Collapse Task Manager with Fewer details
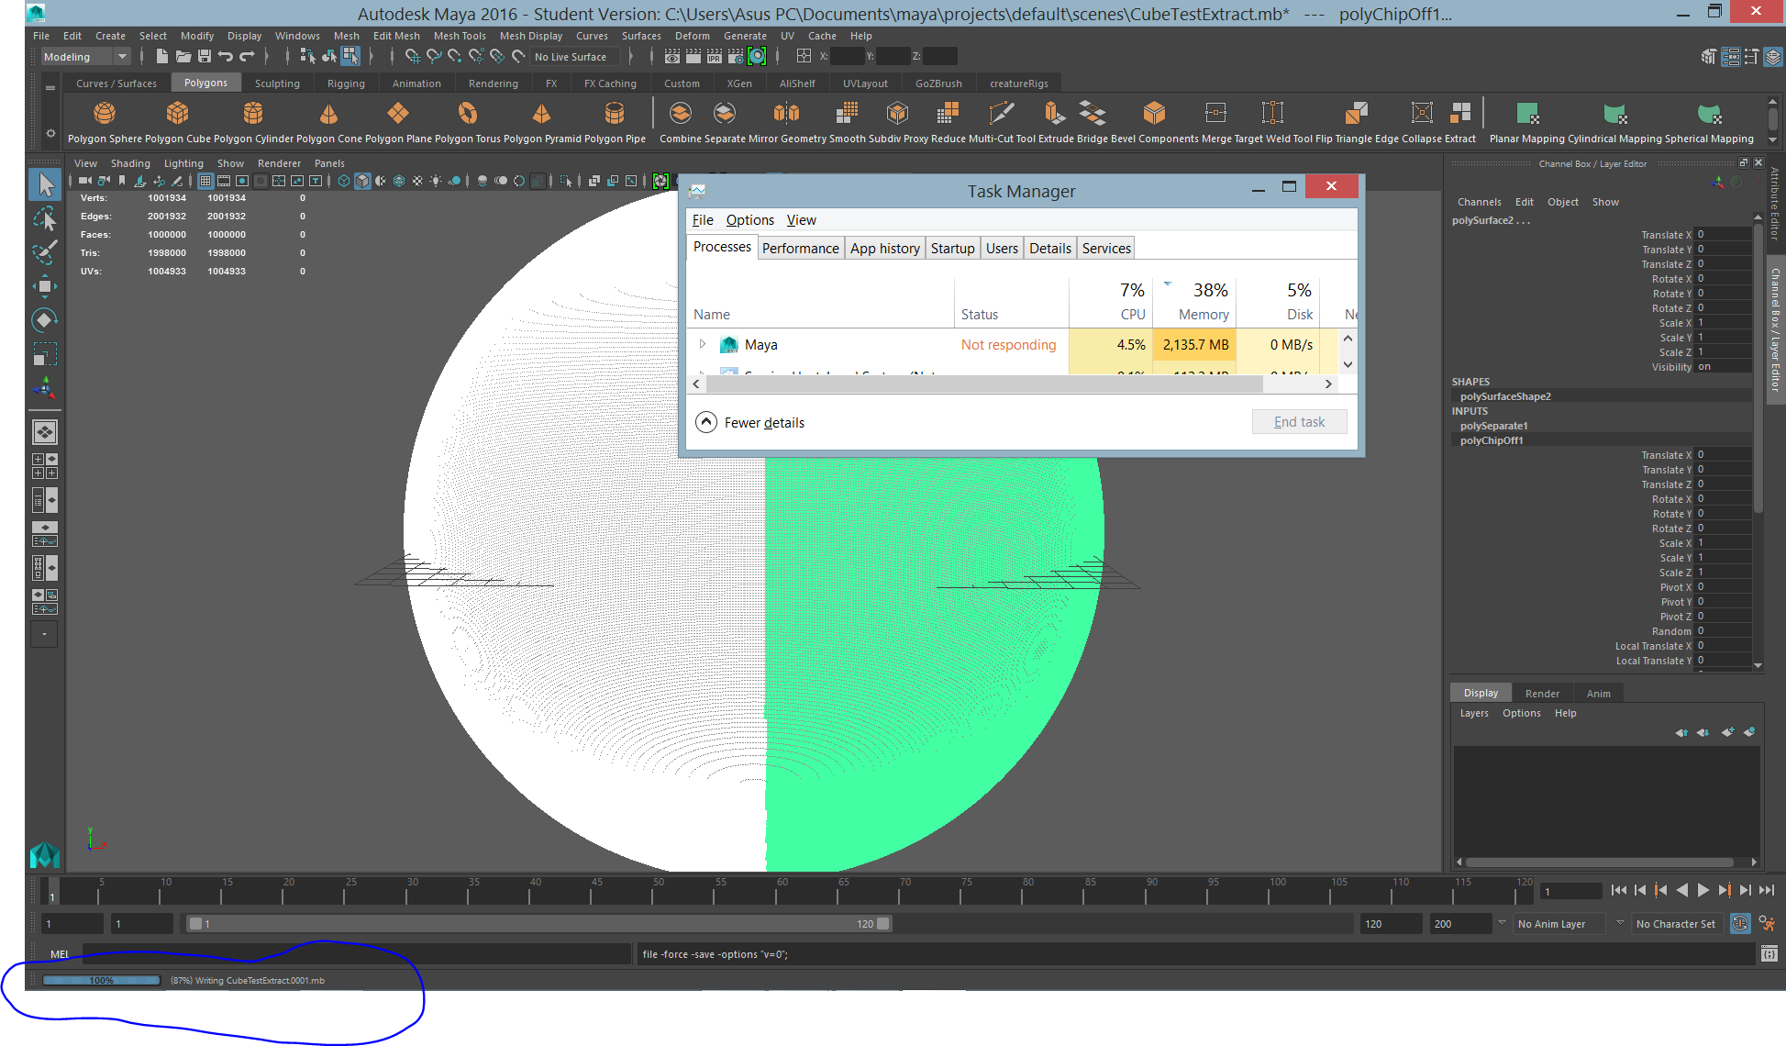The width and height of the screenshot is (1786, 1046). (x=749, y=422)
